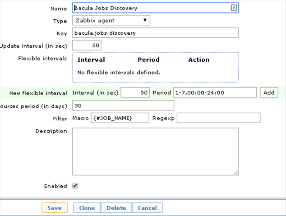Viewport: 286px width, 216px height.
Task: Click the 'Flexible intervals' label
Action: (x=42, y=58)
